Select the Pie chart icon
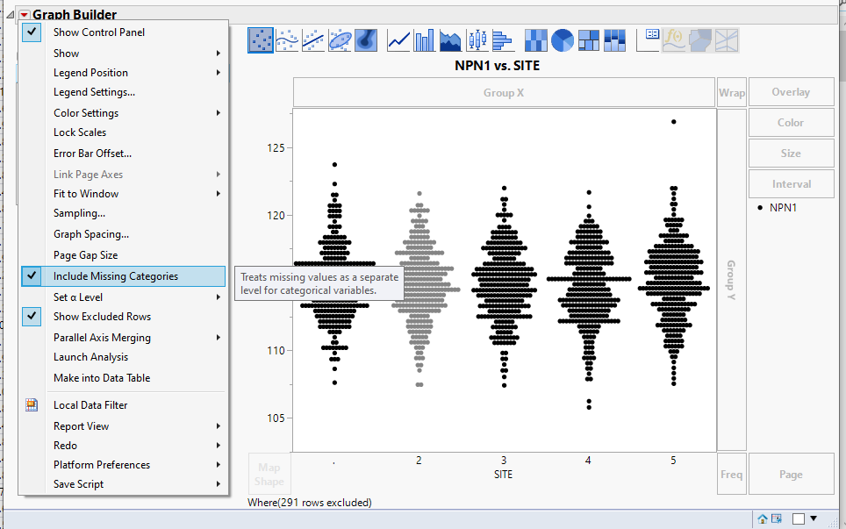 563,40
